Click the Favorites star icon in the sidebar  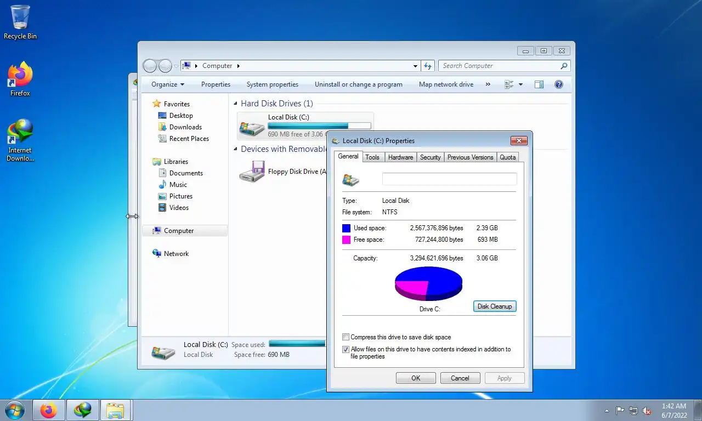pos(157,104)
